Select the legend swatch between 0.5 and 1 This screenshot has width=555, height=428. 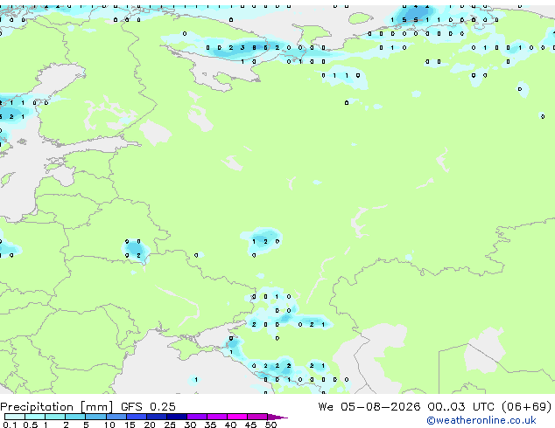pyautogui.click(x=35, y=417)
